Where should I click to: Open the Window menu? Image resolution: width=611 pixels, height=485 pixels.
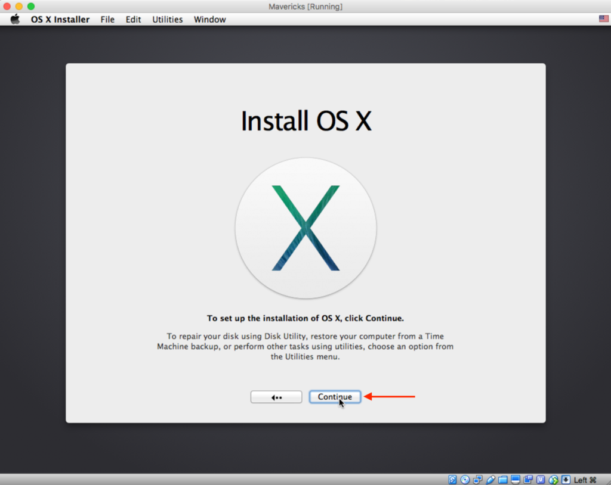tap(209, 19)
